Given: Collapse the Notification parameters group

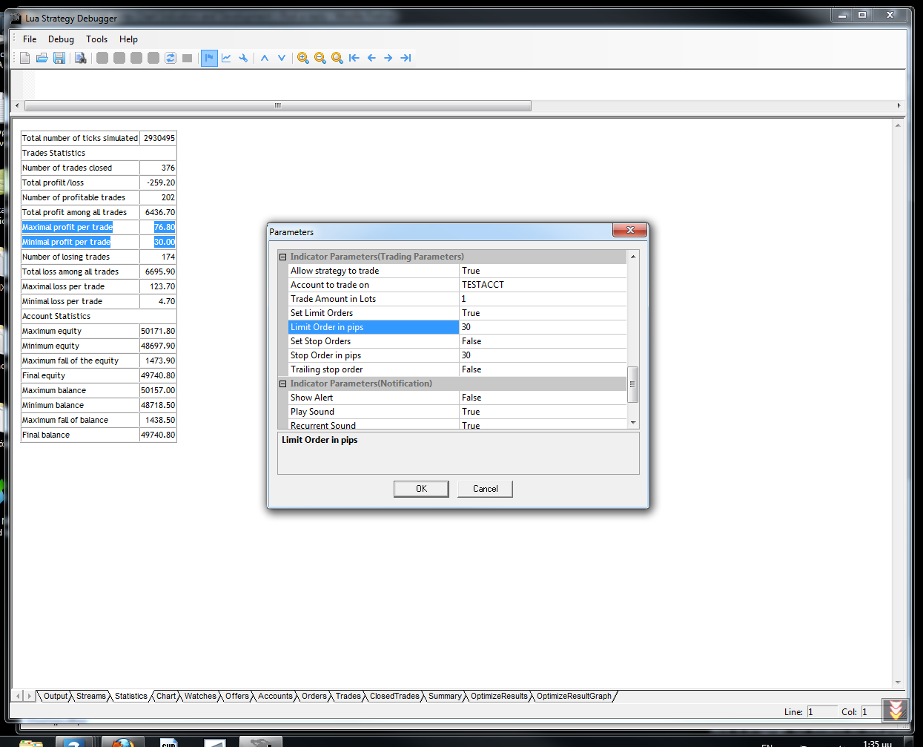Looking at the screenshot, I should [x=282, y=384].
